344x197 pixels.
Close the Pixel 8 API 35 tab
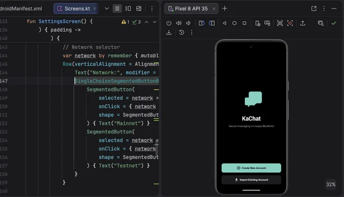point(214,9)
